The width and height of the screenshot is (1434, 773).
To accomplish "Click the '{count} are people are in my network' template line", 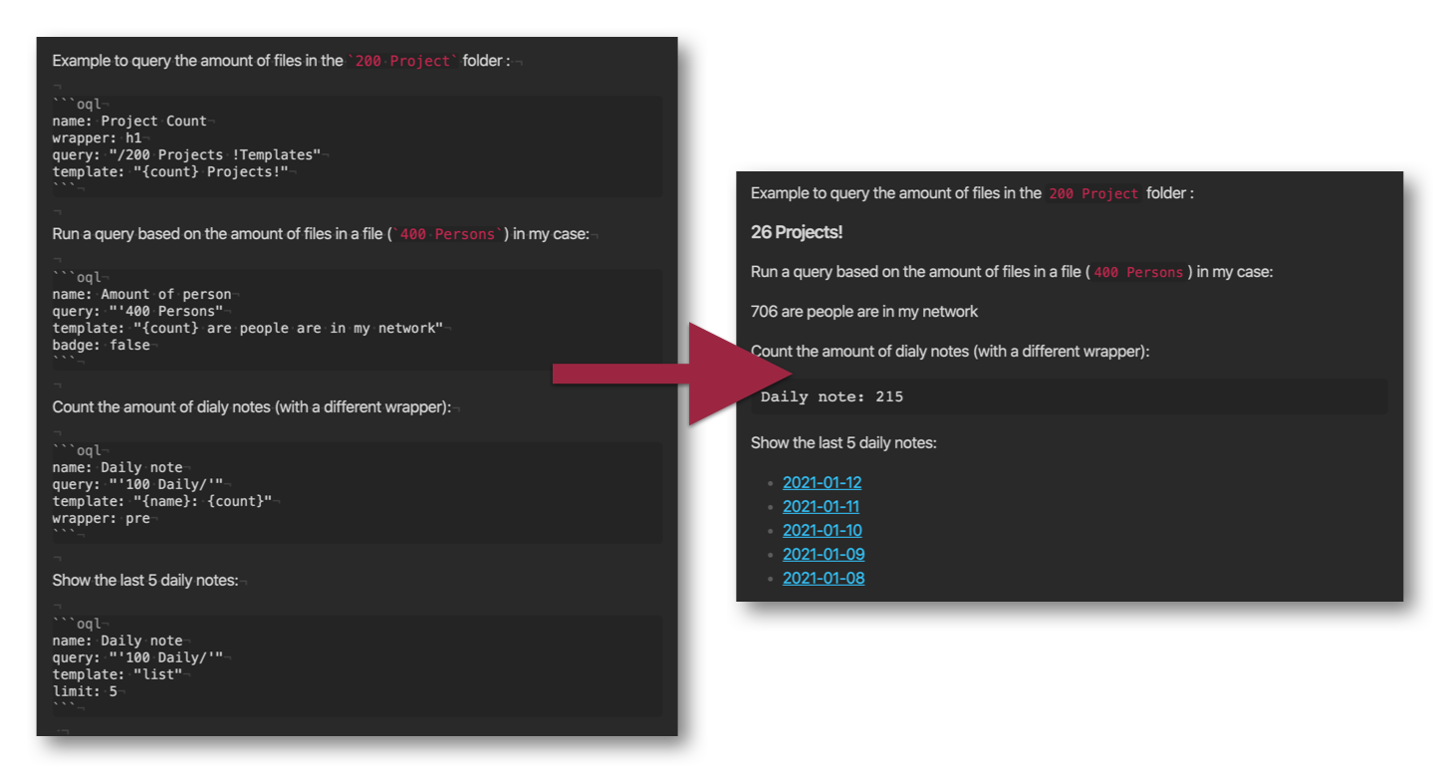I will click(248, 328).
